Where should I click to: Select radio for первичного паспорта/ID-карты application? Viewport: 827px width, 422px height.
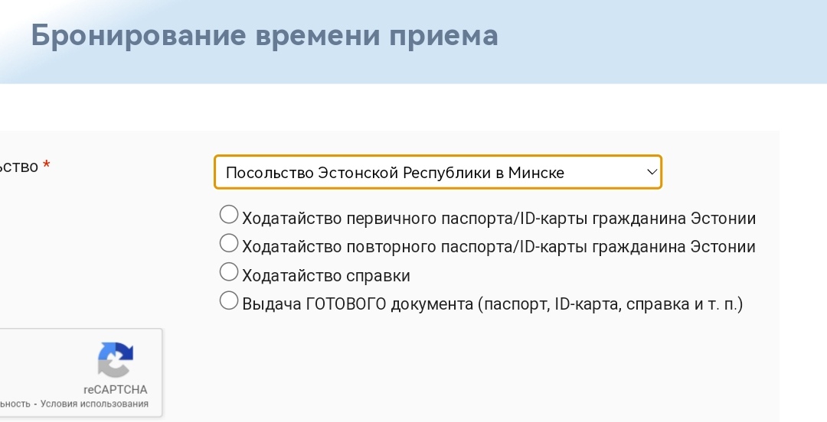[228, 215]
